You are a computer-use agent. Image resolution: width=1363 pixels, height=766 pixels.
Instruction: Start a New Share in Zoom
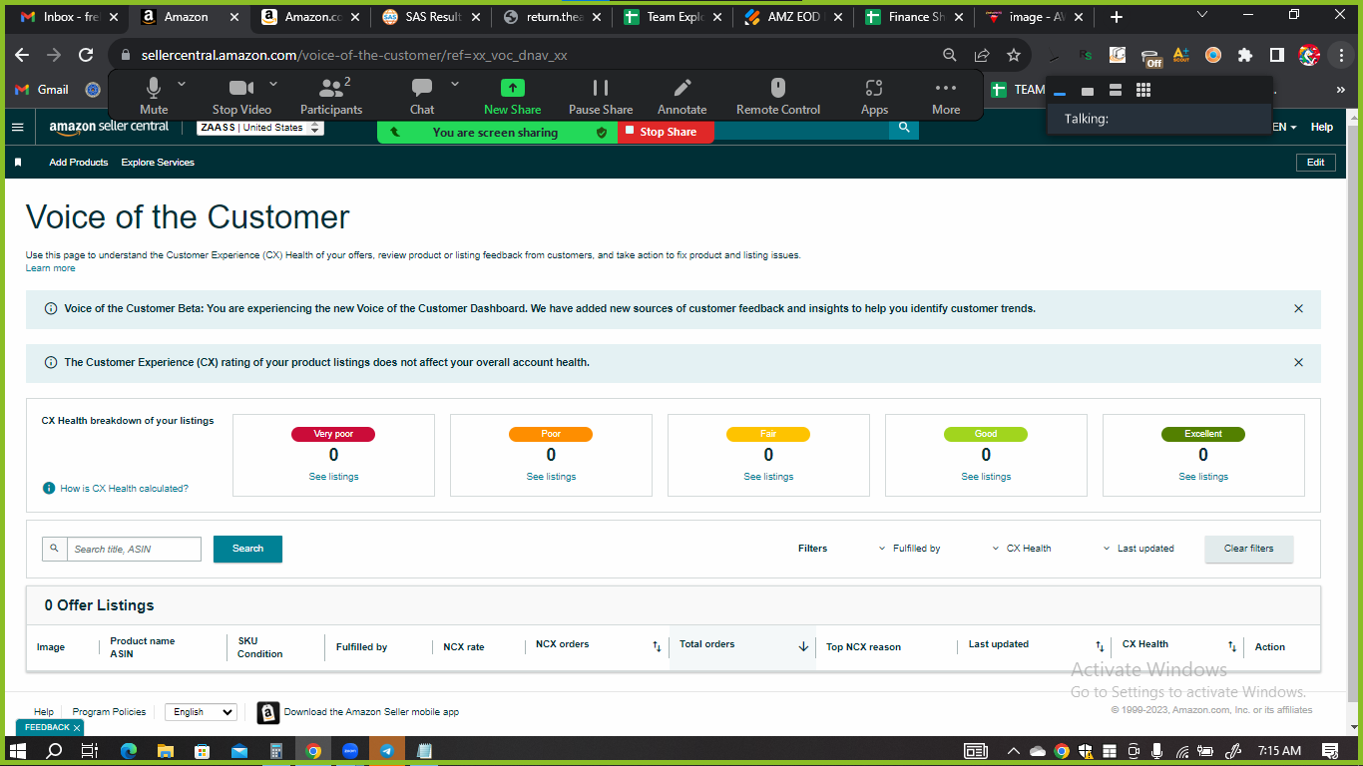pyautogui.click(x=512, y=96)
